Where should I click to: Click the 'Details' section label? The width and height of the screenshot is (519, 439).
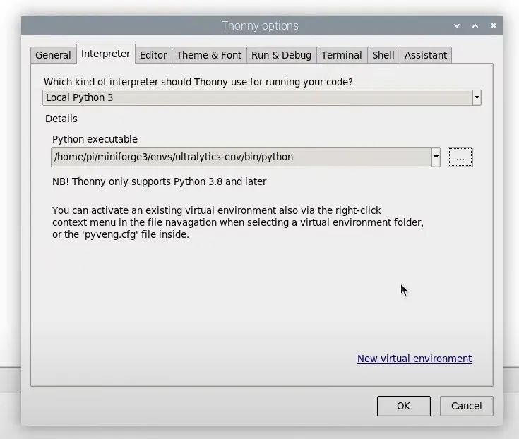61,119
